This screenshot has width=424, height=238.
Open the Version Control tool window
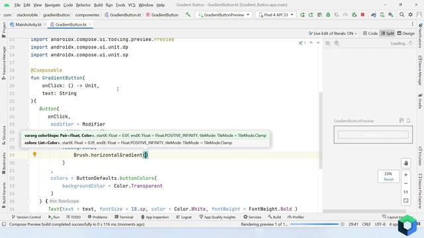coord(26,217)
